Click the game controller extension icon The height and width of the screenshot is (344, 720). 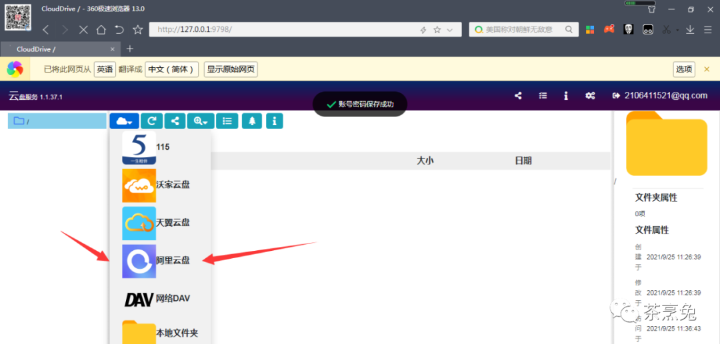[x=609, y=30]
